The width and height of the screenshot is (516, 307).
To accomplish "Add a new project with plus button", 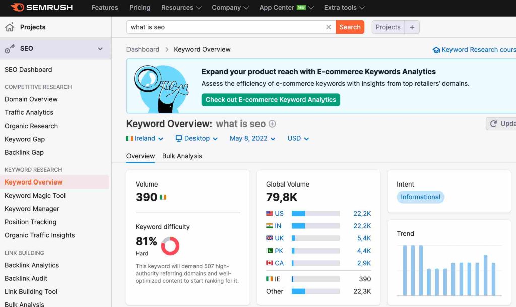I will click(x=412, y=27).
